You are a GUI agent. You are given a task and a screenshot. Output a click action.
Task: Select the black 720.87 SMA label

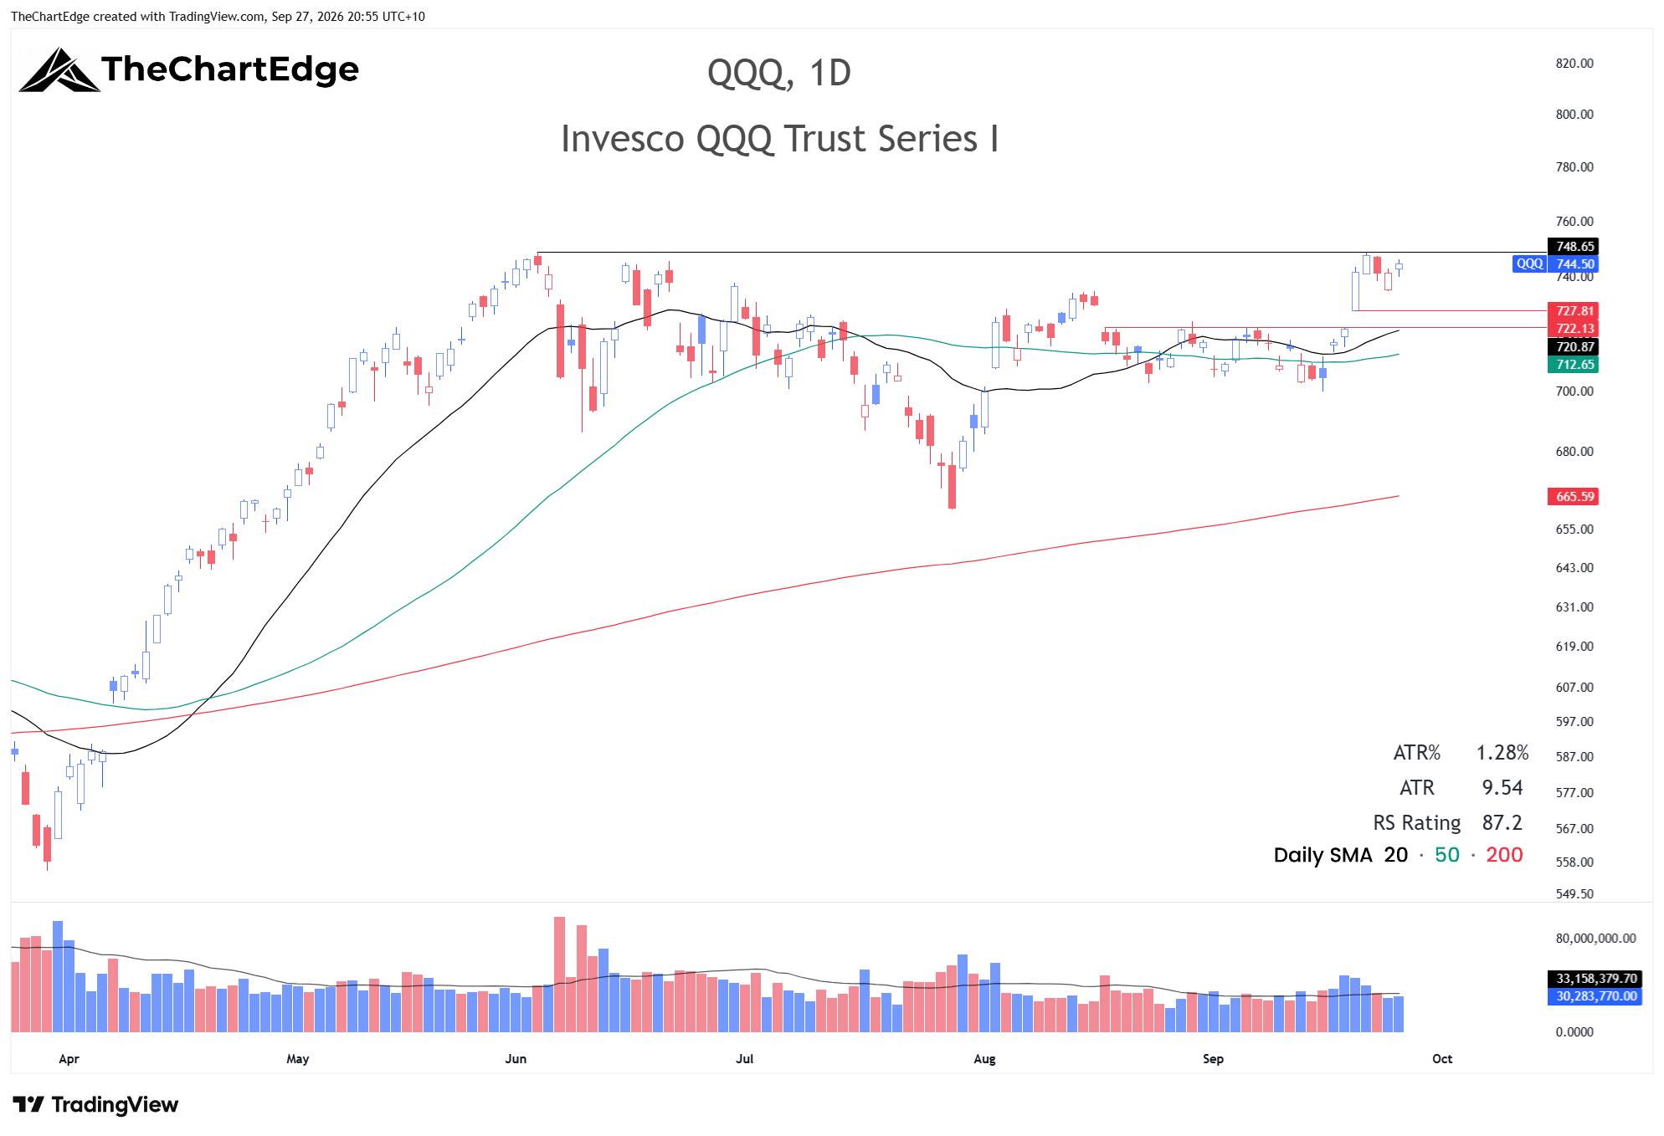tap(1574, 346)
